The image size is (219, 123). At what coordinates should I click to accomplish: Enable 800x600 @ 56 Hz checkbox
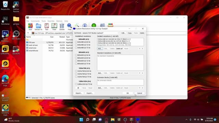pos(76,55)
